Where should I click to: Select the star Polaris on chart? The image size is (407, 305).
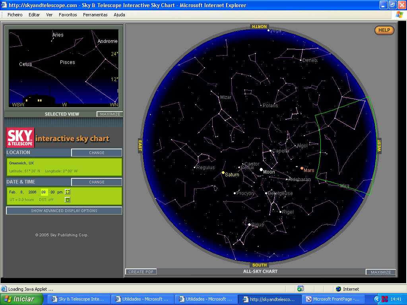pos(261,106)
